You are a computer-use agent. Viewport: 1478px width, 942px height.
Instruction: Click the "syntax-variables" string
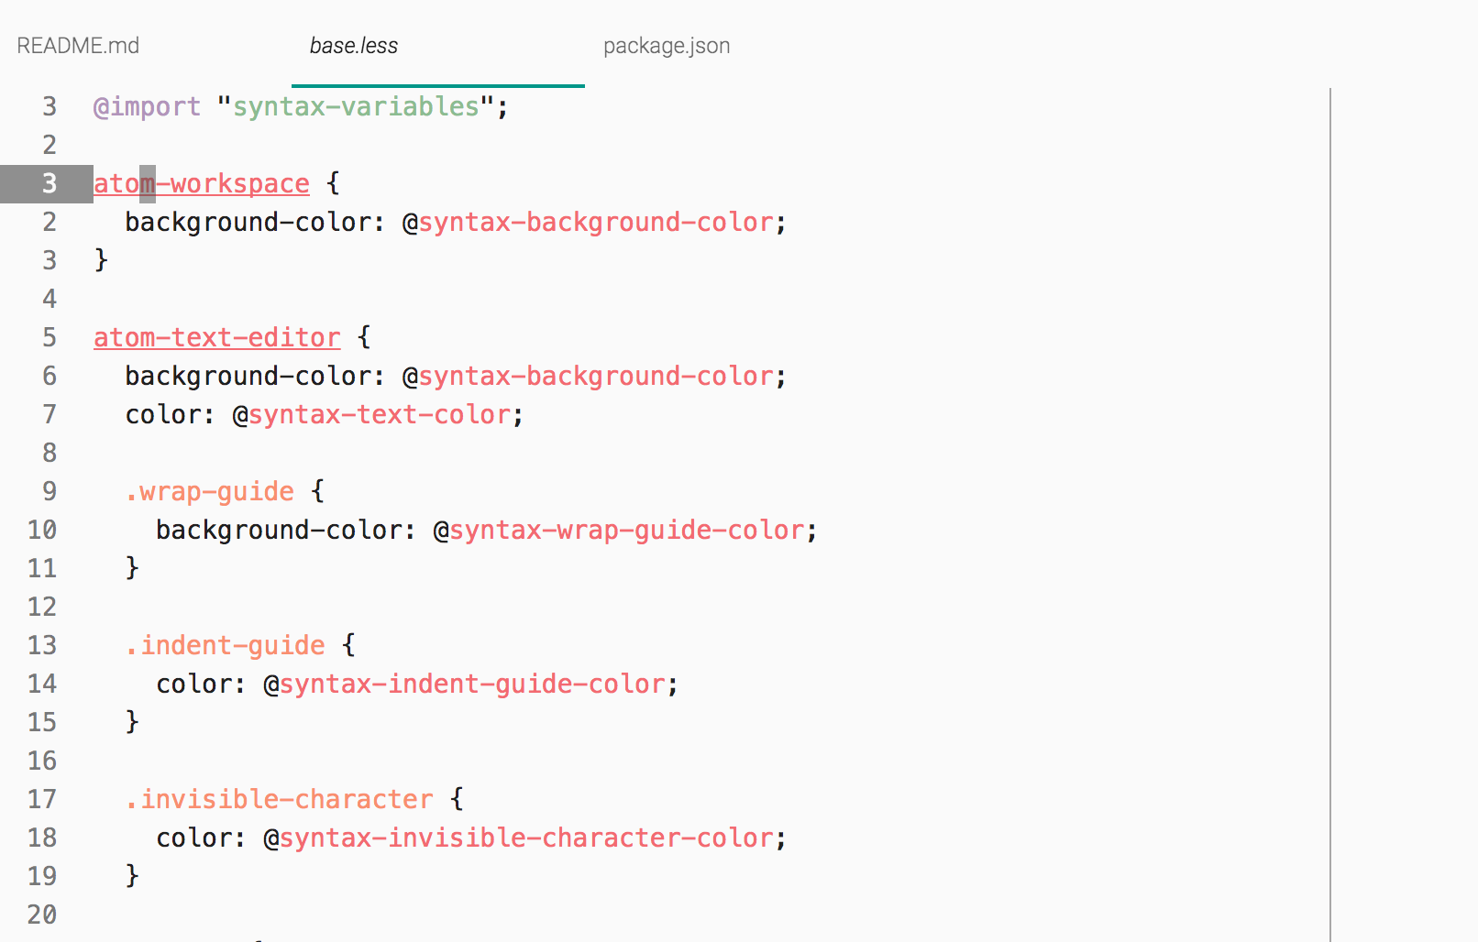(x=356, y=106)
